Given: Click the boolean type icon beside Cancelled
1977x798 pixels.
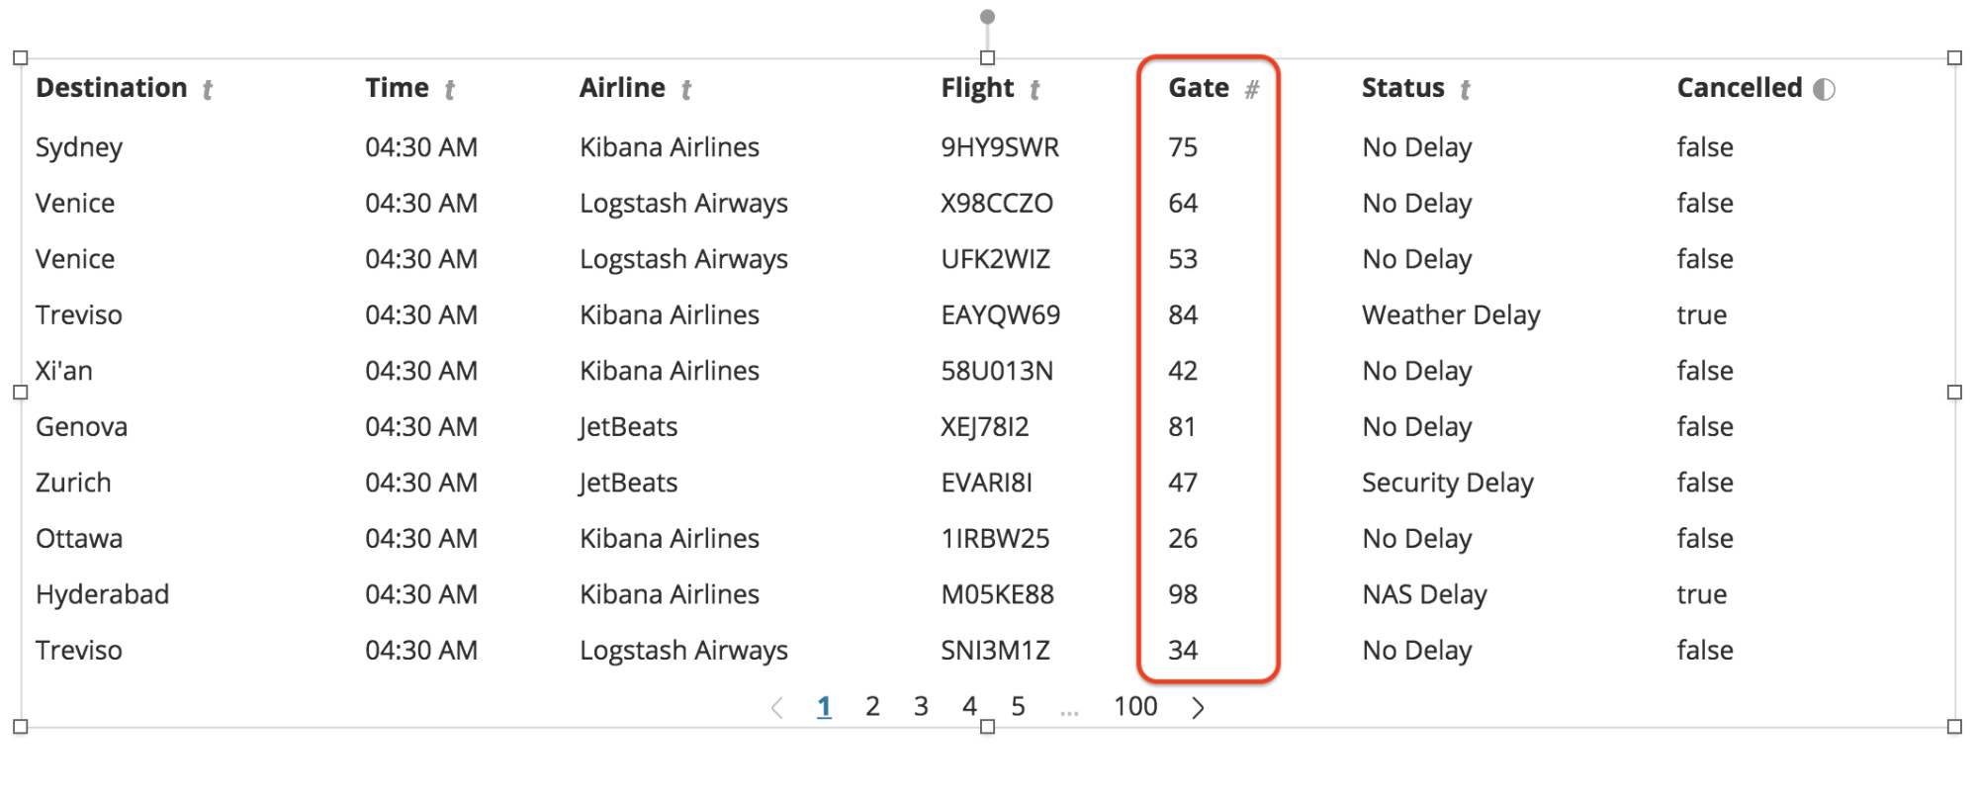Looking at the screenshot, I should 1824,89.
